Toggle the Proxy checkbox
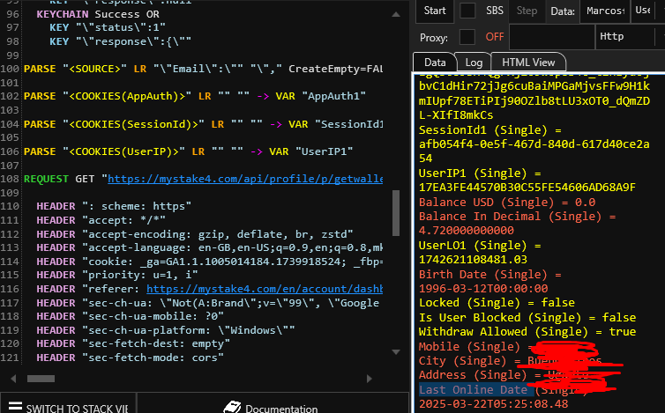The width and height of the screenshot is (665, 413). point(467,37)
